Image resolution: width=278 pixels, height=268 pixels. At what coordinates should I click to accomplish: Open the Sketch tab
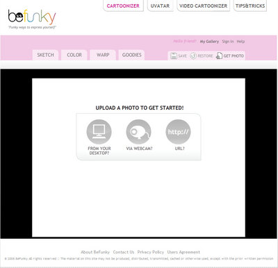(45, 55)
